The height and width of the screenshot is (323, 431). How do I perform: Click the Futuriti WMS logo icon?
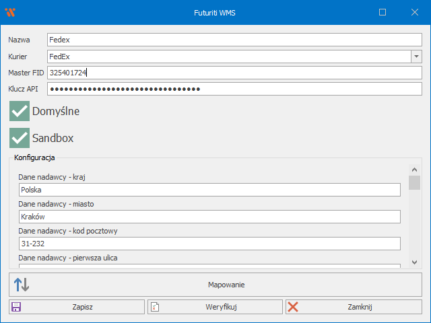point(10,12)
